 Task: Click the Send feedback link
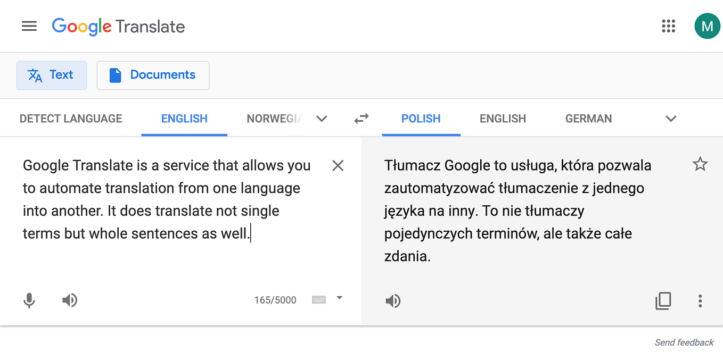point(684,342)
